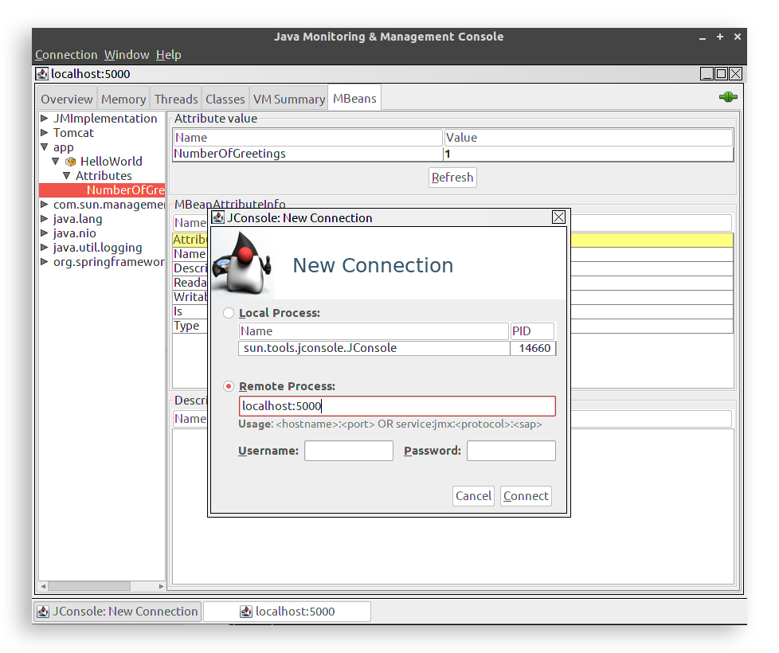Open the Connection menu
The image size is (779, 653).
pos(66,55)
